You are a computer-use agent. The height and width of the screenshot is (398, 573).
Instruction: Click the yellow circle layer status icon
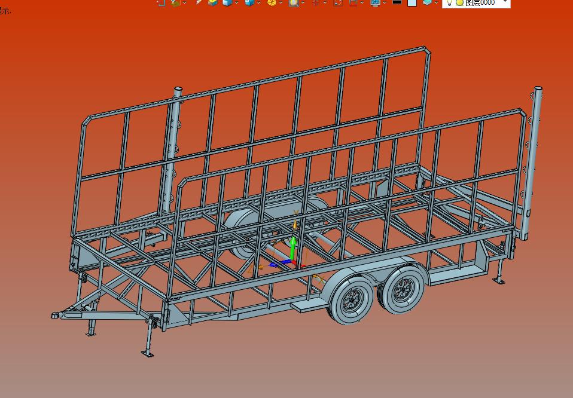point(459,3)
